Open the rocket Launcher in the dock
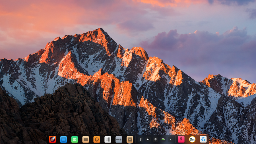The height and width of the screenshot is (144, 256). (x=52, y=139)
